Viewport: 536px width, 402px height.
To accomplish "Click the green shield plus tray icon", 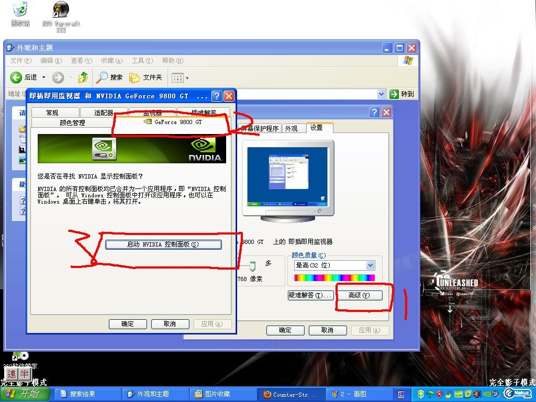I will point(421,394).
